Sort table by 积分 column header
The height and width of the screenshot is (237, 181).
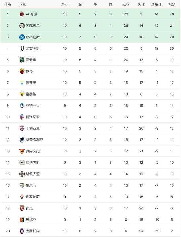(171, 4)
